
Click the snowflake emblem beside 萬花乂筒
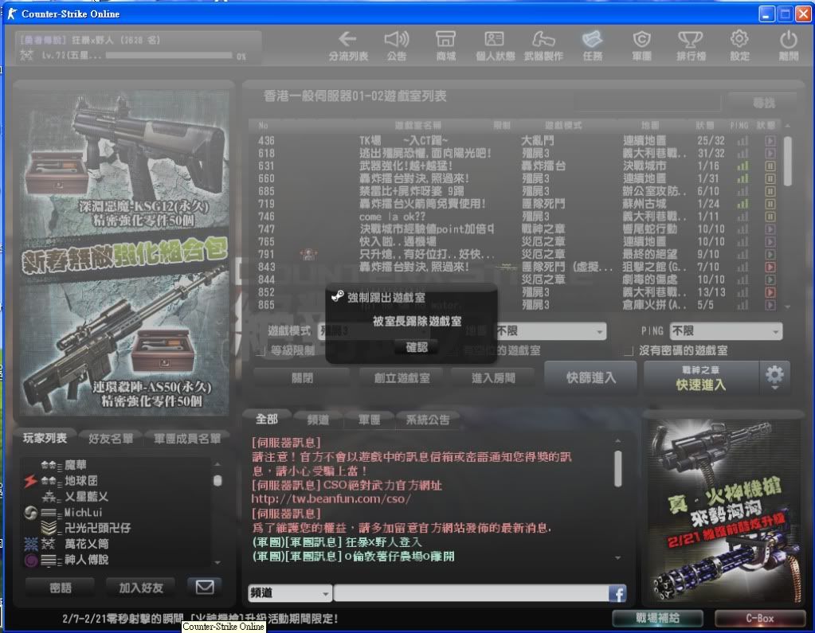coord(31,544)
